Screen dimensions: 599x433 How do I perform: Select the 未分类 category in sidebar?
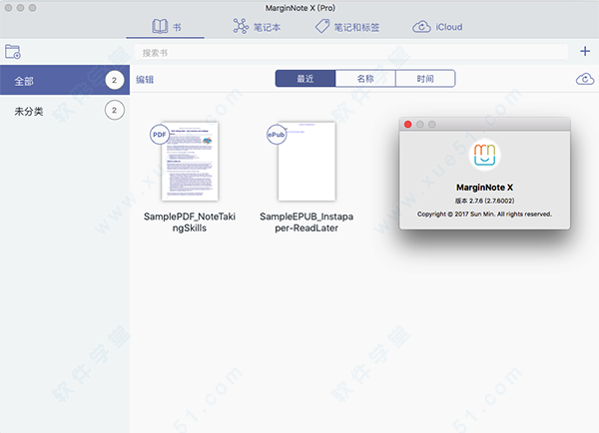click(65, 111)
